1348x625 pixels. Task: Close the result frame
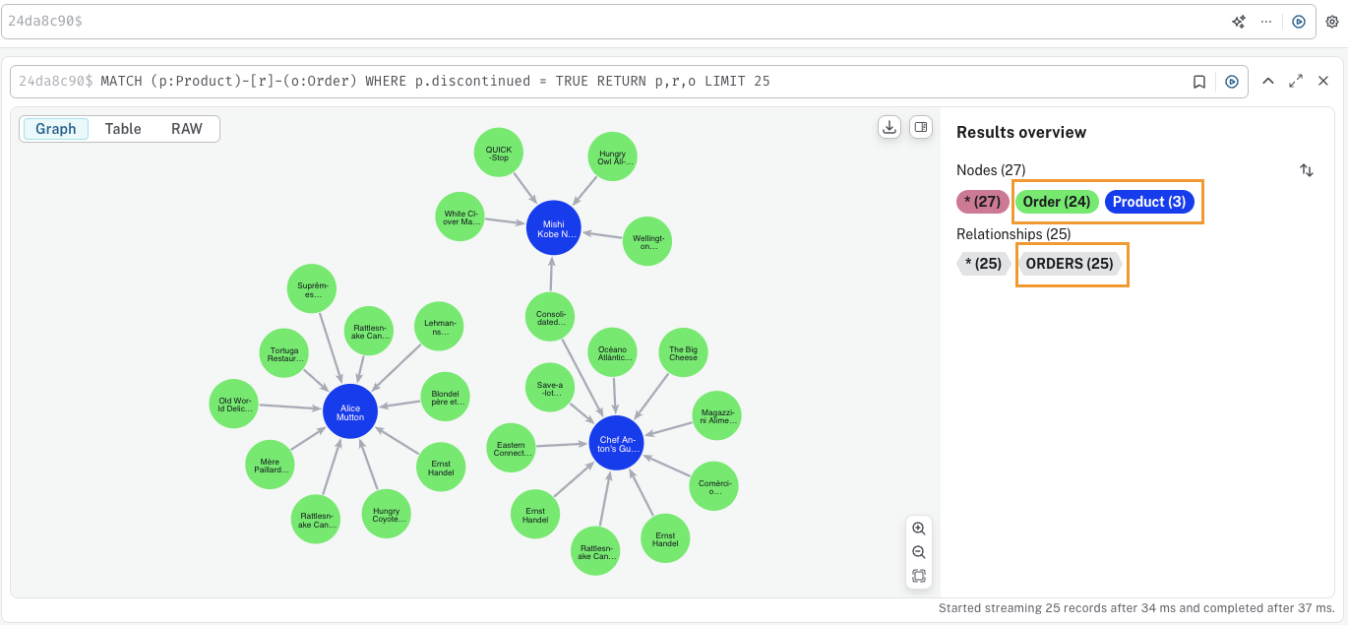[1323, 81]
